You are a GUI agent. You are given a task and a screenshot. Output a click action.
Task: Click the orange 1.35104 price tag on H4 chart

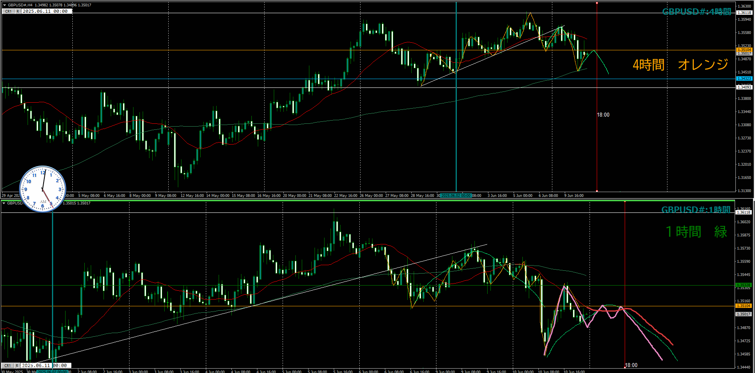pos(744,50)
